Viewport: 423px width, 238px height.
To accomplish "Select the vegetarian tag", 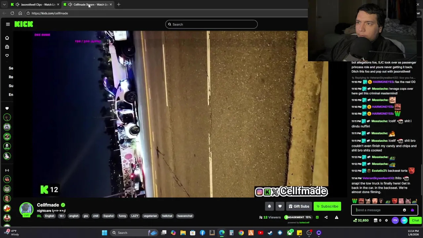I will click(x=150, y=216).
